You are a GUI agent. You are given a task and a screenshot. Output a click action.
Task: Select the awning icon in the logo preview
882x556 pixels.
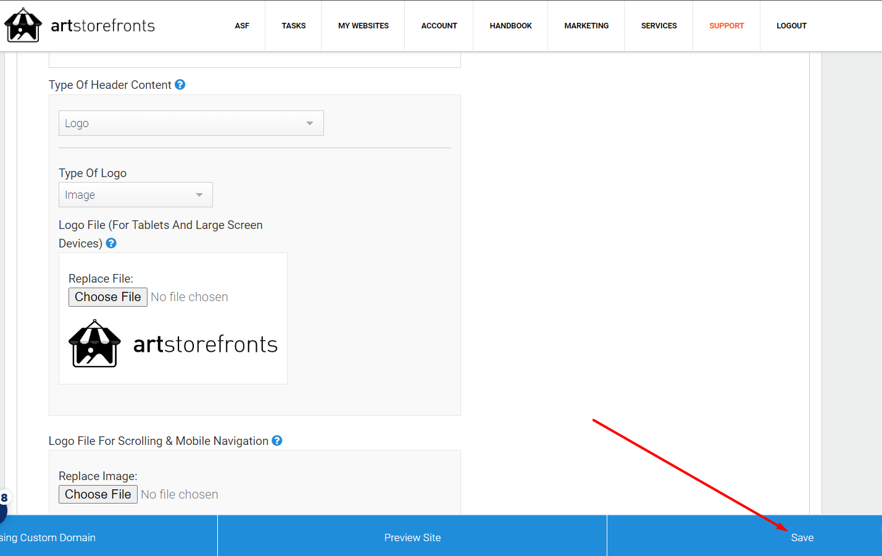point(94,344)
